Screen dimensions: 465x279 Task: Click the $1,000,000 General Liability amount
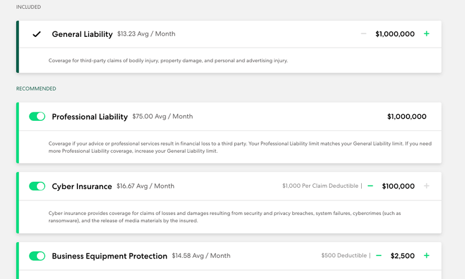pyautogui.click(x=395, y=34)
